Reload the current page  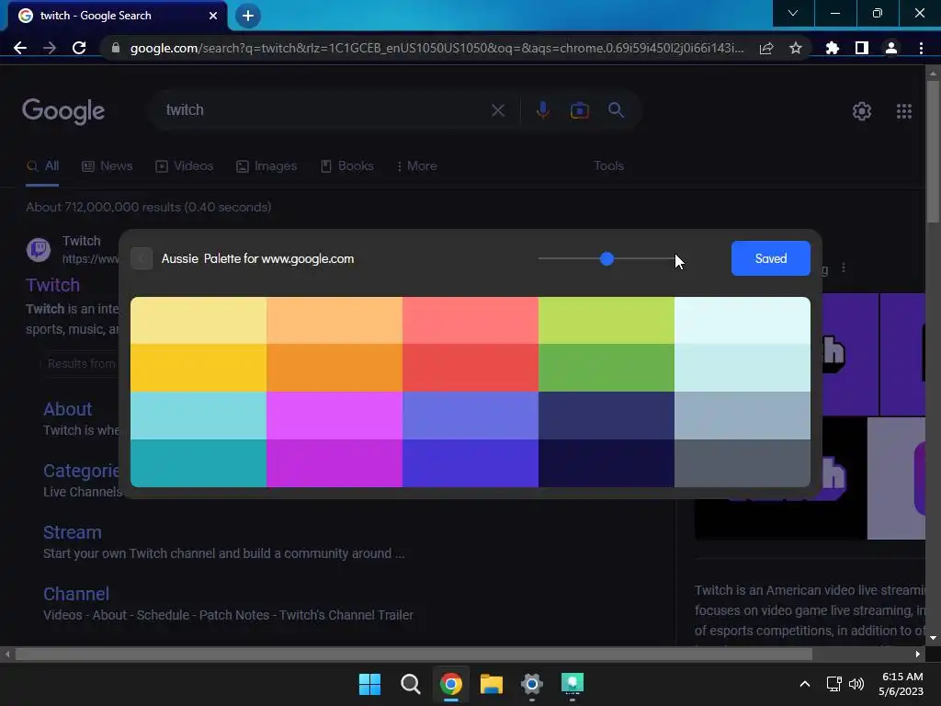79,48
